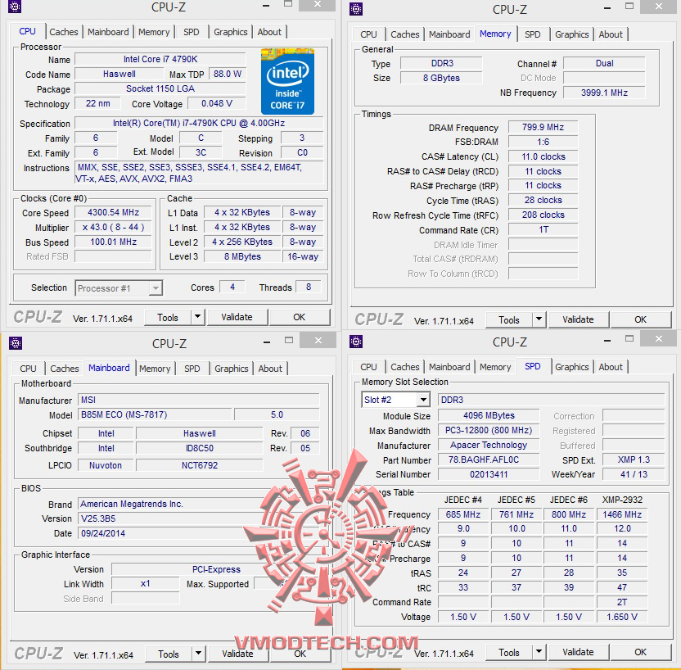681x670 pixels.
Task: Click the Serial Number value 02013411
Action: click(x=489, y=474)
